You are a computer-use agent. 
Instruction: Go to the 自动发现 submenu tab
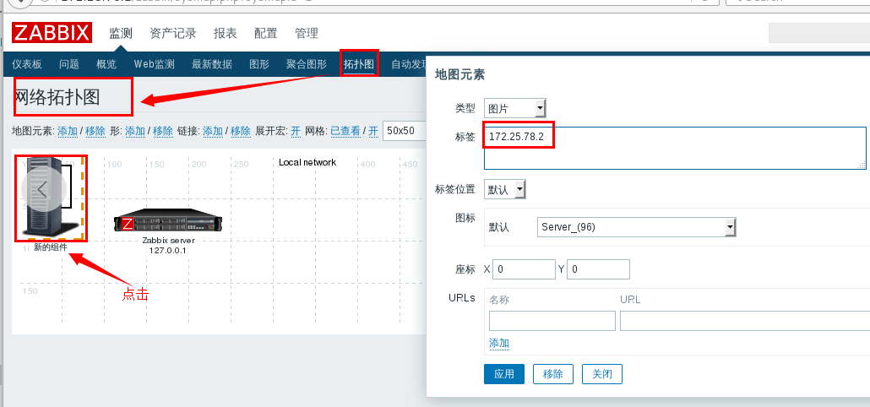click(409, 64)
